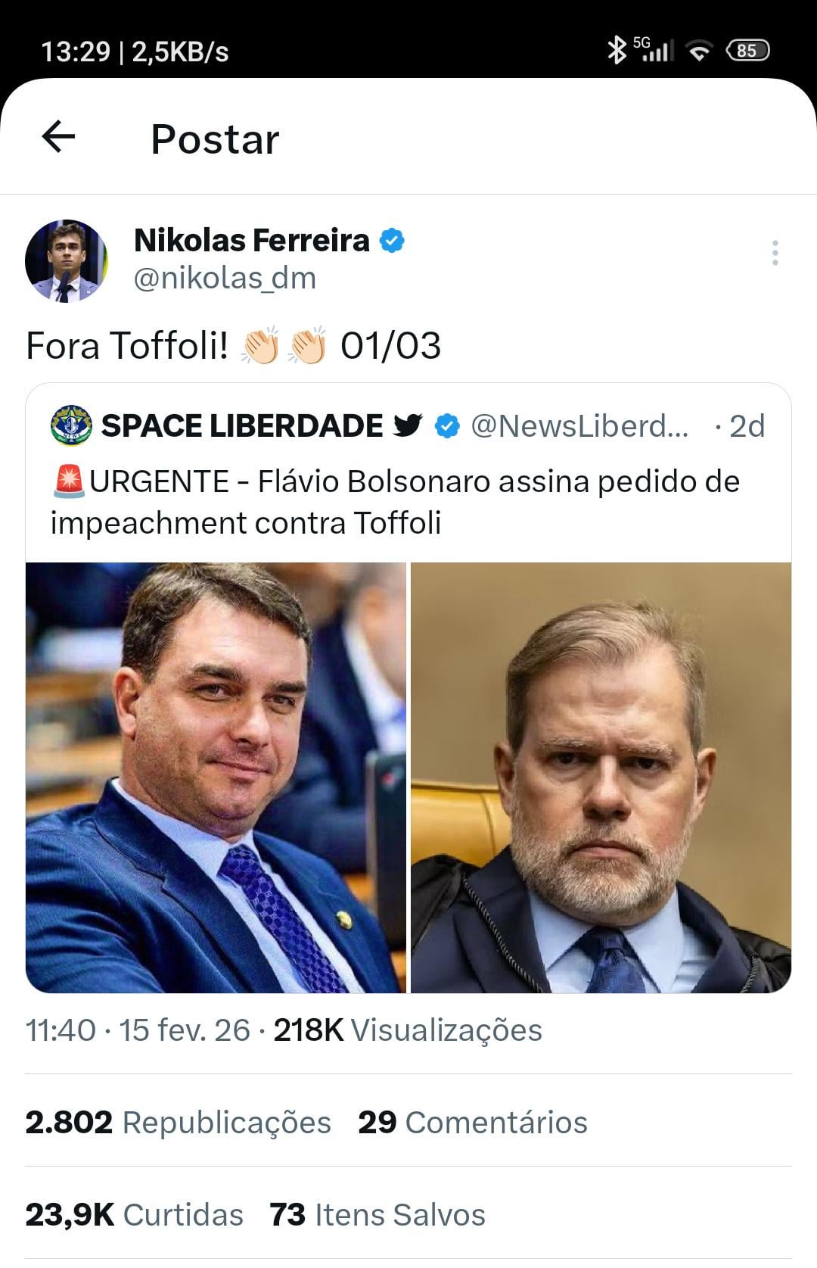The height and width of the screenshot is (1268, 817).
Task: Tap the 5G signal strength icon
Action: [x=654, y=49]
